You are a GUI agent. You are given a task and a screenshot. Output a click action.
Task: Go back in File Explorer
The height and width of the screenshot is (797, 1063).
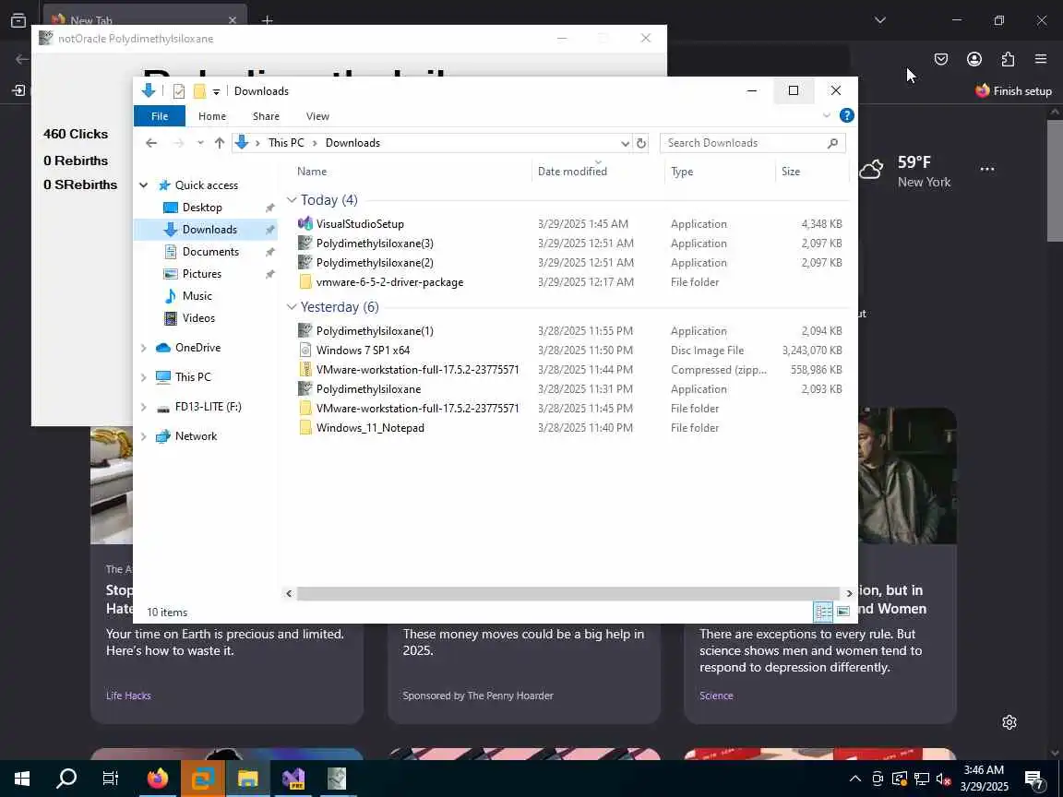(x=151, y=143)
